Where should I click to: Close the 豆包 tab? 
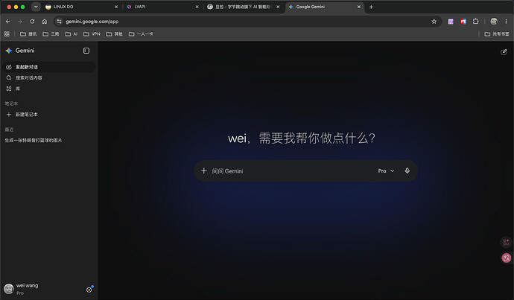(278, 7)
